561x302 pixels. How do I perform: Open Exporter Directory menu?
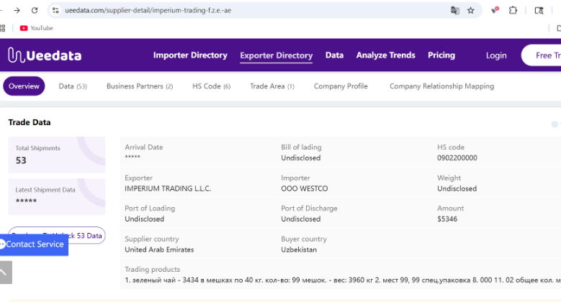coord(277,55)
